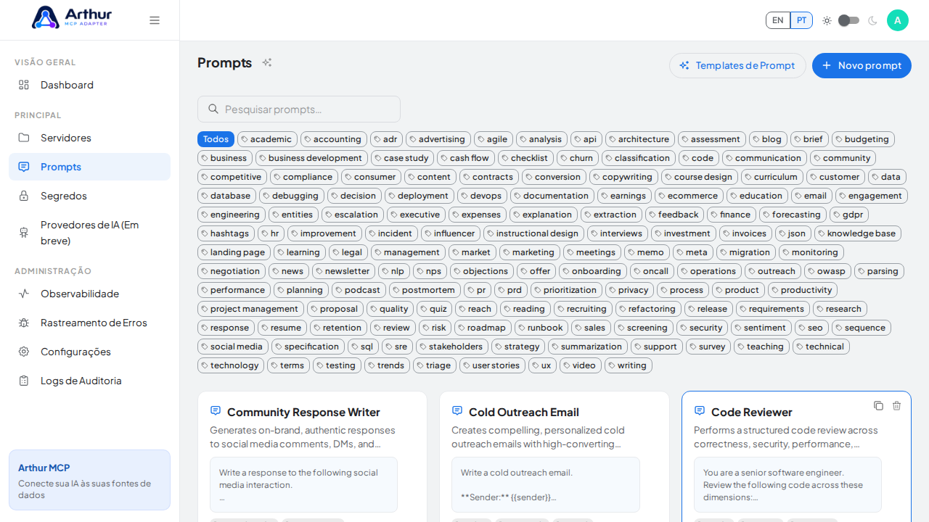Filter by user stories tag
Screen dimensions: 929x522
point(492,365)
